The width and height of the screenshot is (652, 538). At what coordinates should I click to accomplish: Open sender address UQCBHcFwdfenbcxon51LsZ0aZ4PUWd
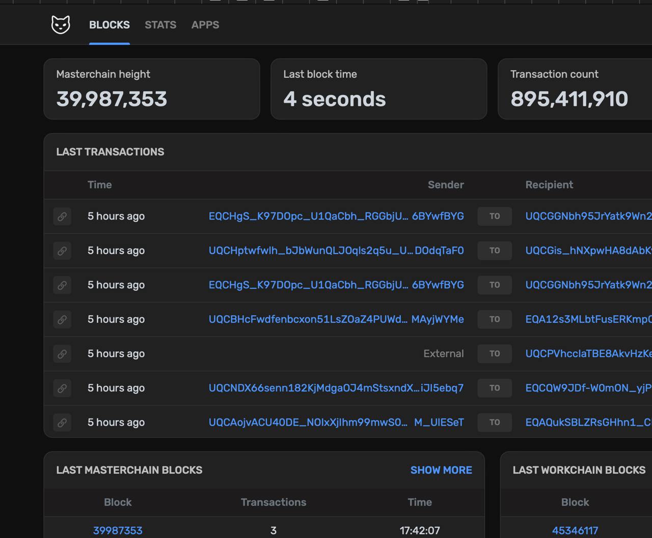336,319
